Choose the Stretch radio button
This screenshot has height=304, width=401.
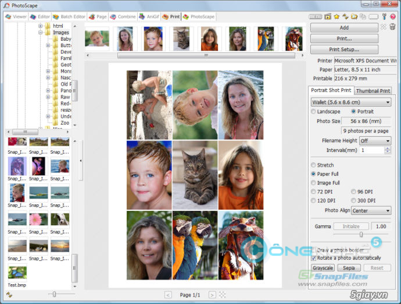click(x=314, y=165)
